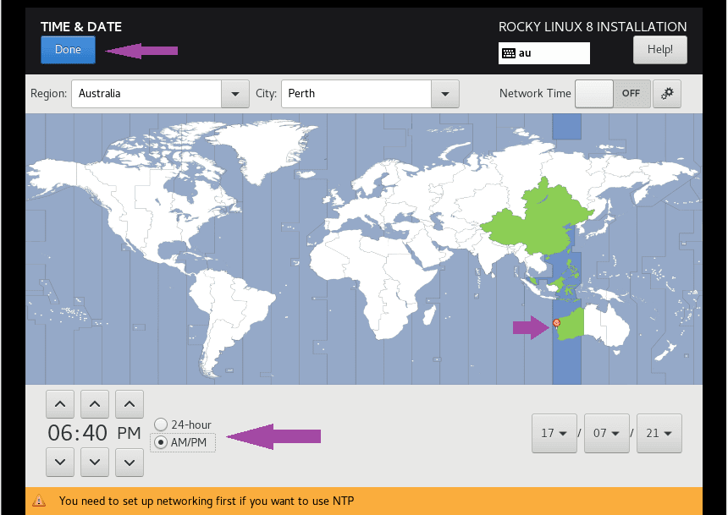Click the down arrow below PM
The height and width of the screenshot is (515, 728).
click(x=130, y=462)
